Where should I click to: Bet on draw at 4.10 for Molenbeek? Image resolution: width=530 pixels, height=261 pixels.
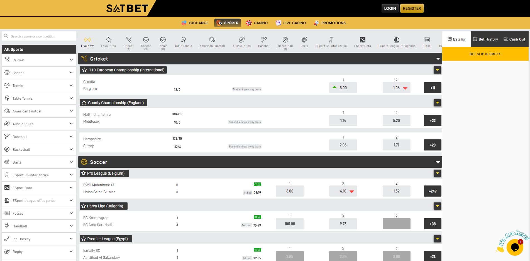click(343, 191)
